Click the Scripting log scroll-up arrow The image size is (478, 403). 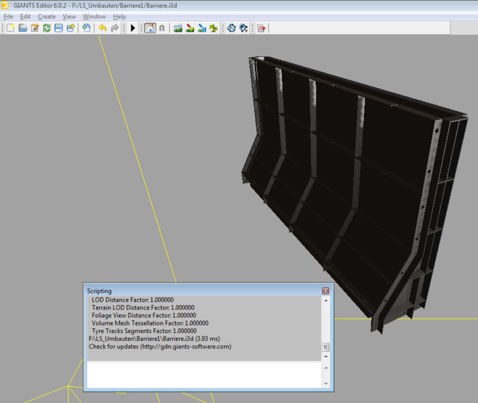(x=326, y=300)
